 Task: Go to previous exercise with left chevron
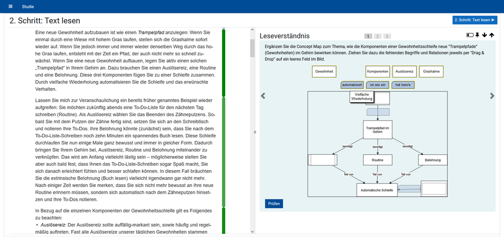pos(263,96)
